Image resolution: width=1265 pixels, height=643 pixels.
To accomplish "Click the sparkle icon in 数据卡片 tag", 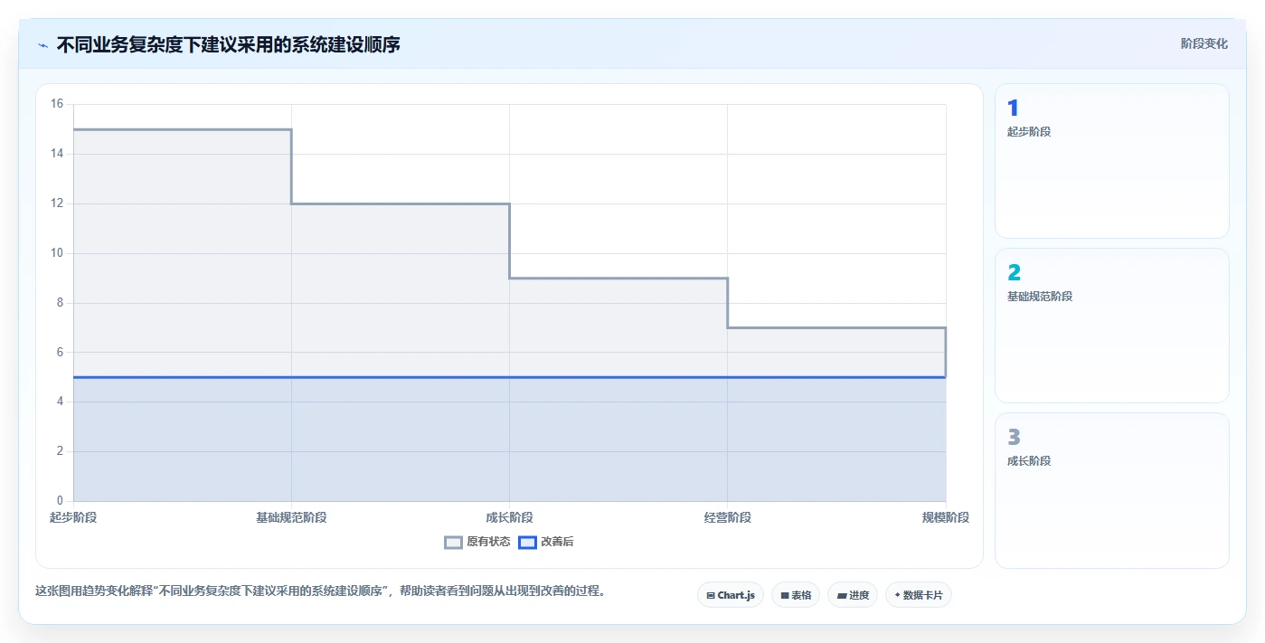I will click(897, 595).
